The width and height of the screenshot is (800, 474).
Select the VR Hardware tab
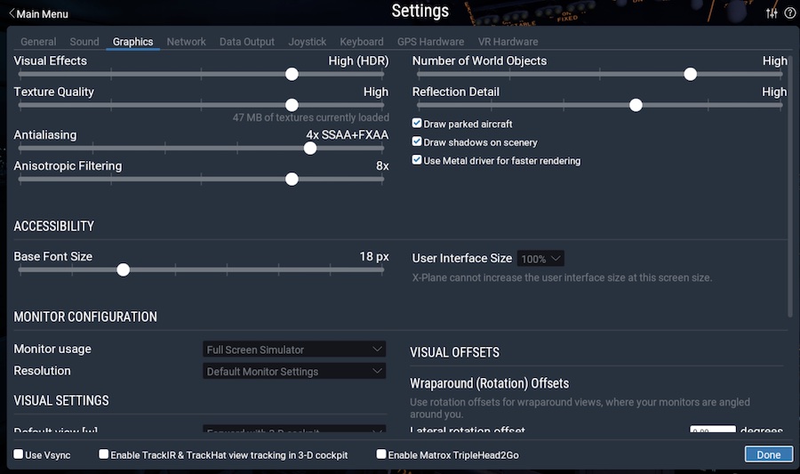pyautogui.click(x=508, y=42)
